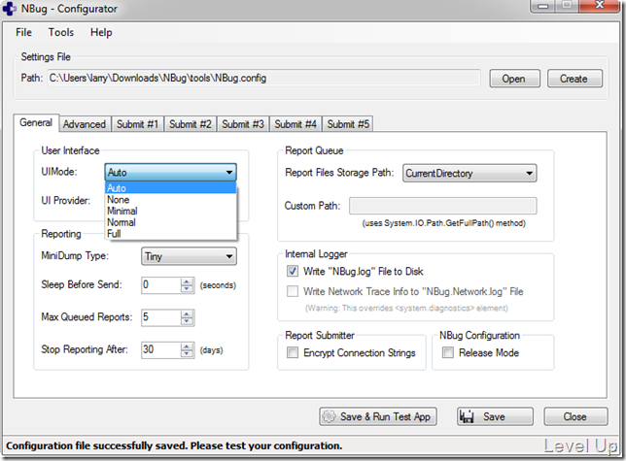Increase Sleep Before Send value
This screenshot has height=461, width=626.
click(187, 281)
